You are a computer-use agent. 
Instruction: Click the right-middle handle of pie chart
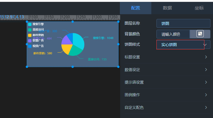[118, 44]
